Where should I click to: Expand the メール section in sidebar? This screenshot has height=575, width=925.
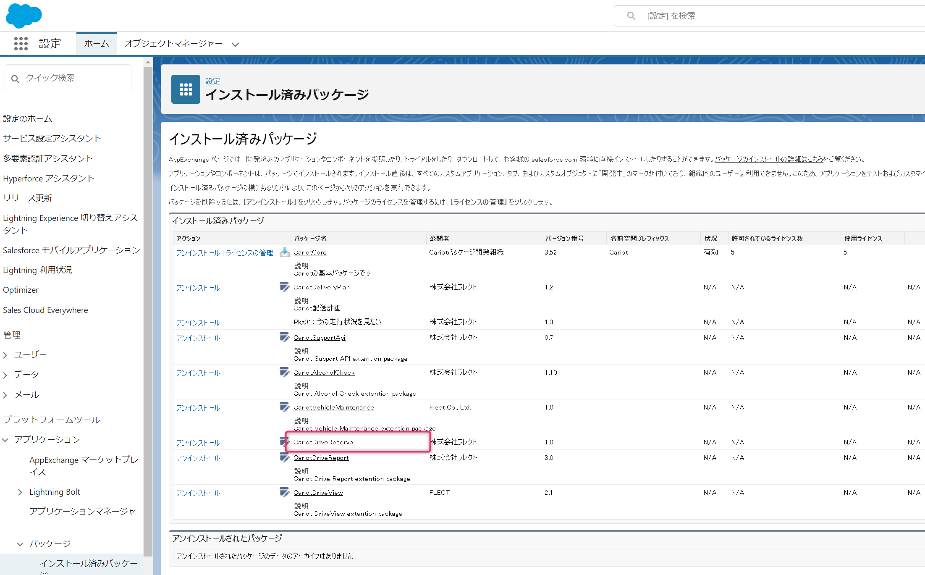5,395
